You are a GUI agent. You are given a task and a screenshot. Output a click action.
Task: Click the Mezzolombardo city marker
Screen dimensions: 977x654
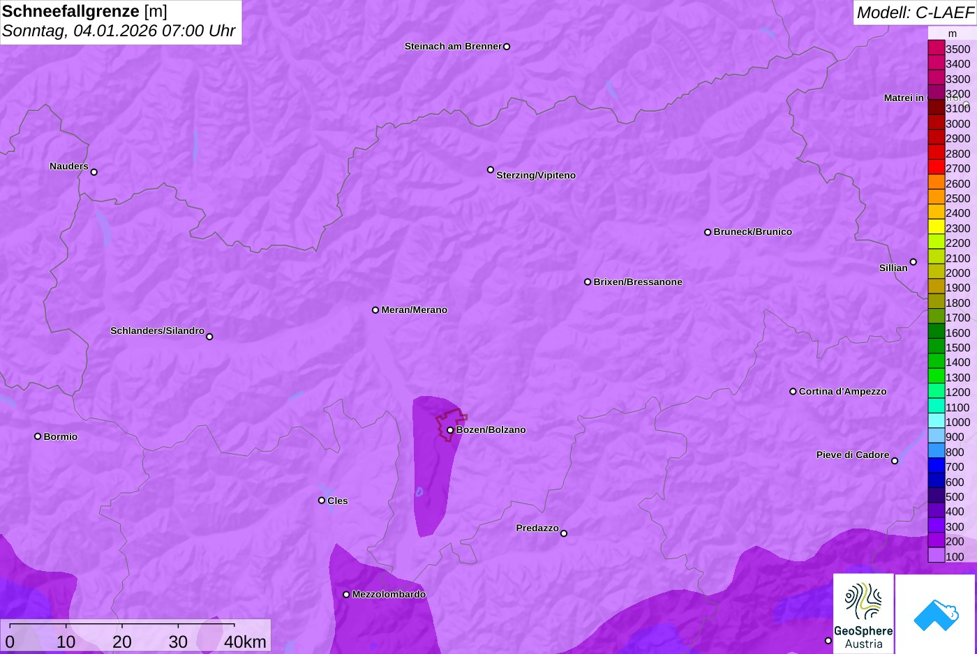pyautogui.click(x=346, y=595)
